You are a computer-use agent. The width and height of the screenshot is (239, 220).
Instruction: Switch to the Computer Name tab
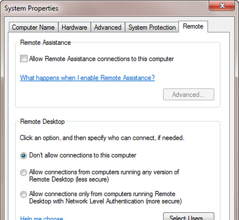33,27
